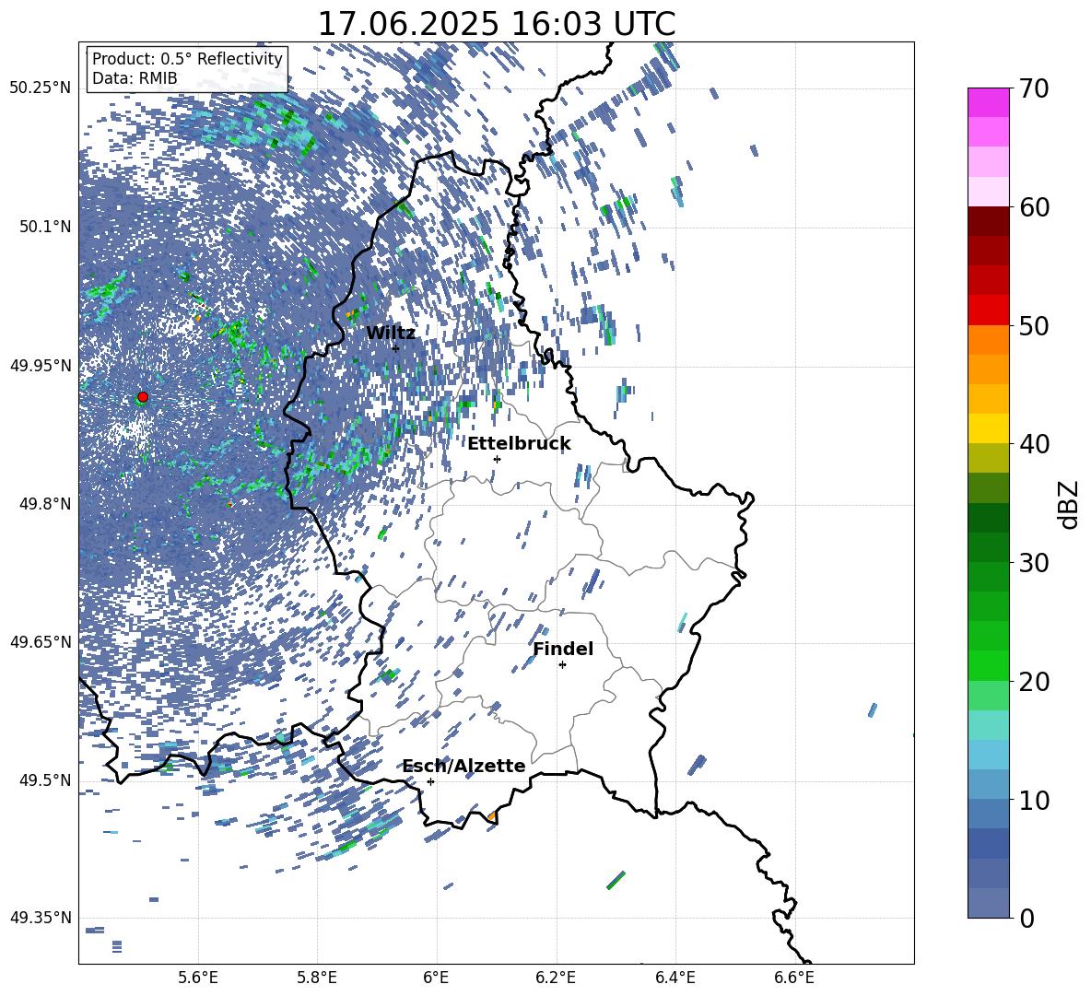Screen dimensions: 1091x996
Task: Click the magenta swatch just below 70 dBZ
Action: (988, 102)
